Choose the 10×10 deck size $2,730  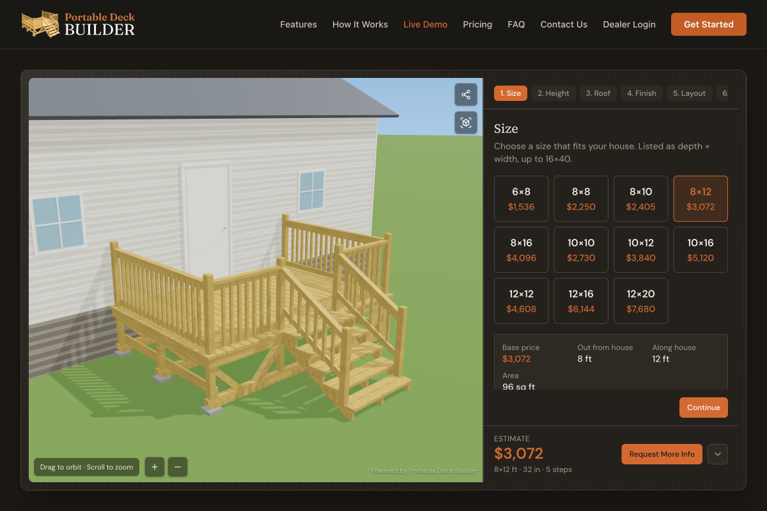point(581,250)
